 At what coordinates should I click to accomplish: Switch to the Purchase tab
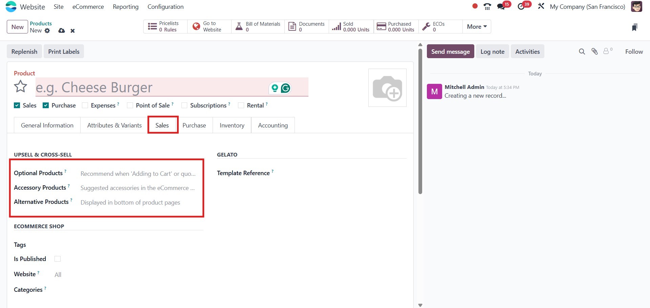194,125
